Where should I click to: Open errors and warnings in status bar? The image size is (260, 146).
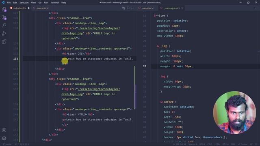coord(24,144)
